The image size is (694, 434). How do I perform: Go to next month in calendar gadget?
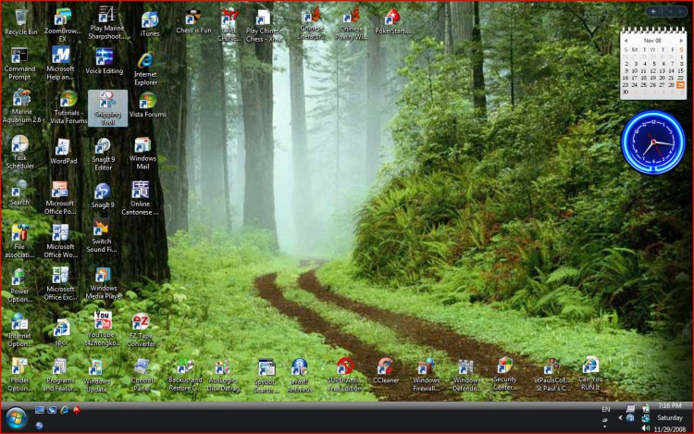point(681,41)
